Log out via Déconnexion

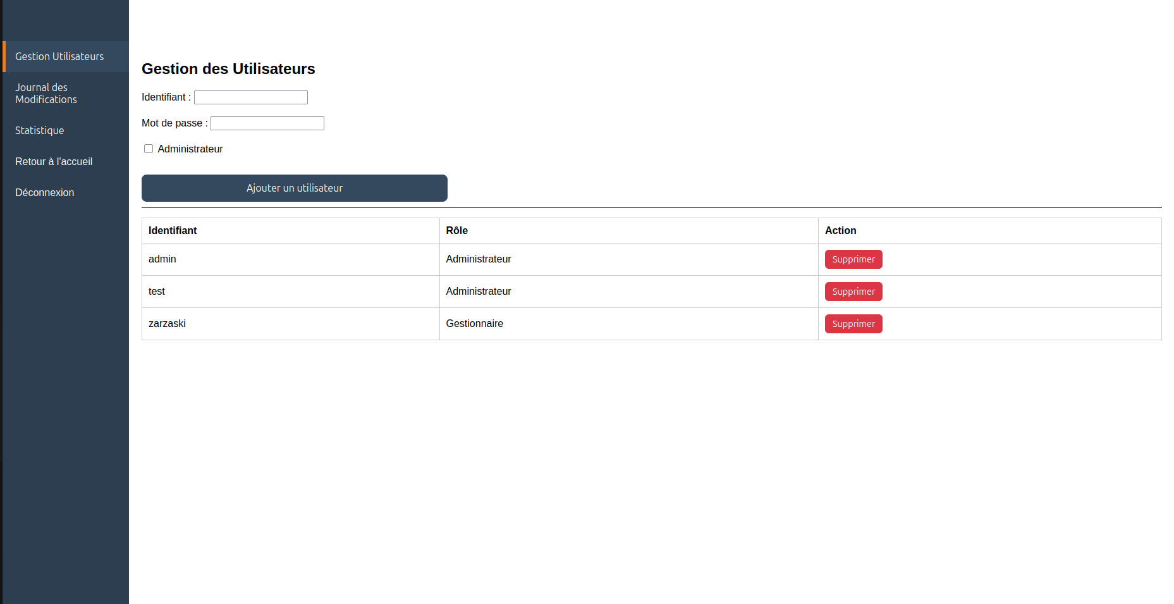(45, 192)
